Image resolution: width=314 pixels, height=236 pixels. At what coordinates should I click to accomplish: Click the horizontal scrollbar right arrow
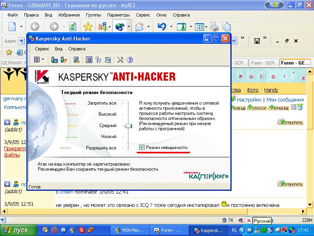click(303, 211)
